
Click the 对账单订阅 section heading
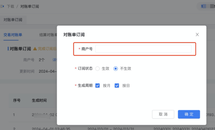20,49
